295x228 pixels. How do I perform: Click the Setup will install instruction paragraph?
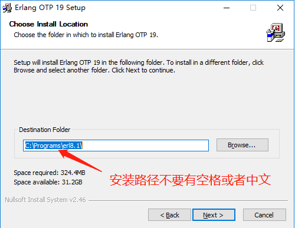[x=139, y=66]
